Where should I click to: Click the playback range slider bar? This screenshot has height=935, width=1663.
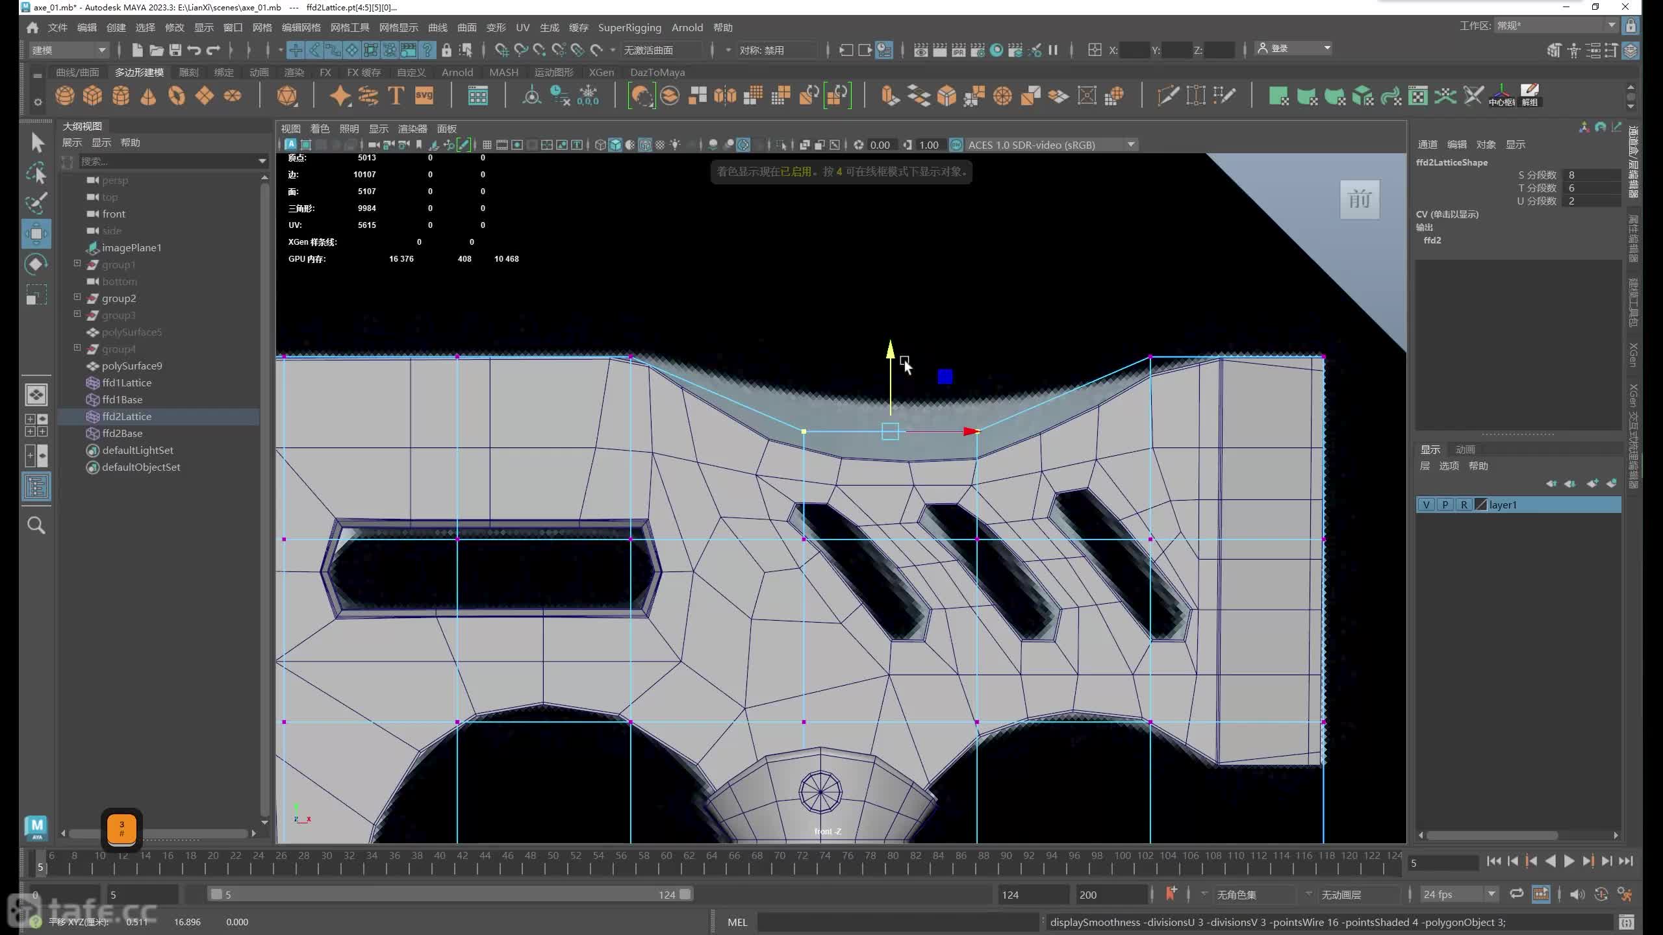pos(451,894)
